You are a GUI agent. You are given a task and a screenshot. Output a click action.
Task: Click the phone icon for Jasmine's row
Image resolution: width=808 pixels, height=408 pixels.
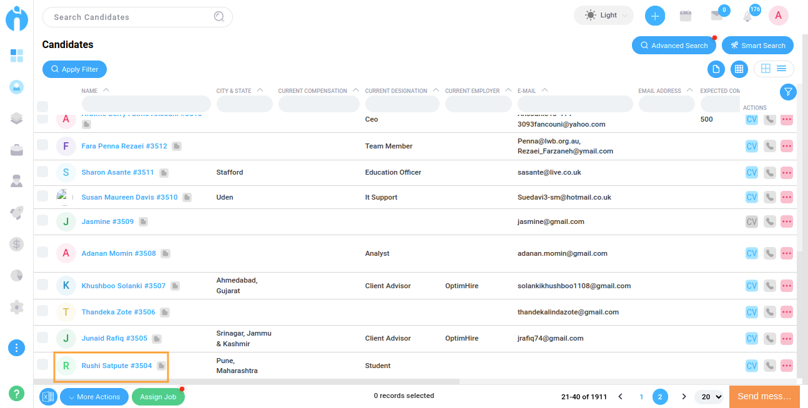coord(769,221)
